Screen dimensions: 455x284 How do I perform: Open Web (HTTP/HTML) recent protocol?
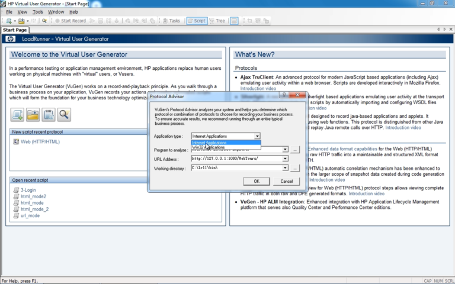coord(40,142)
